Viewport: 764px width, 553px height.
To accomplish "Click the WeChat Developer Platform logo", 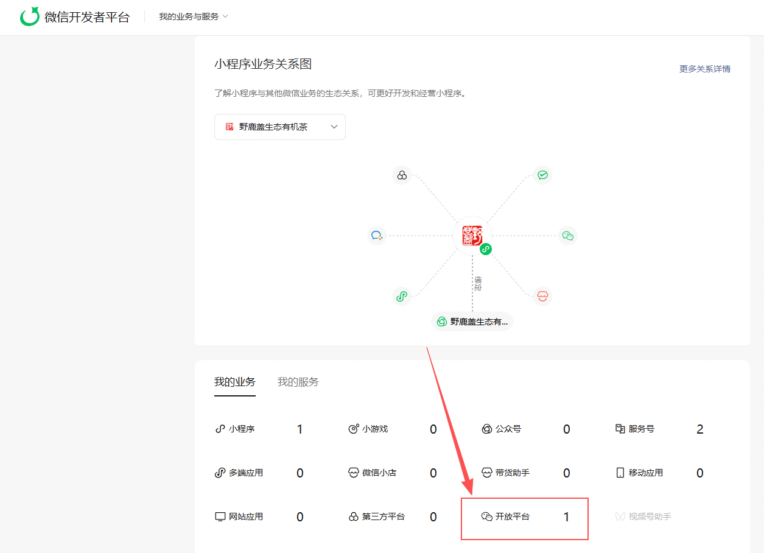I will pyautogui.click(x=74, y=17).
